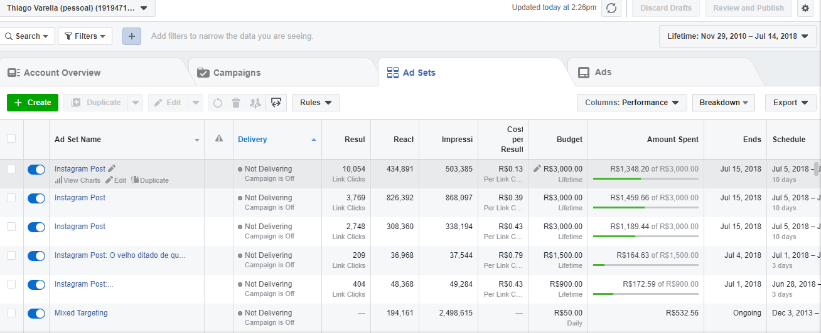Viewport: 821px width, 333px height.
Task: Switch to the Campaigns tab
Action: click(x=237, y=73)
